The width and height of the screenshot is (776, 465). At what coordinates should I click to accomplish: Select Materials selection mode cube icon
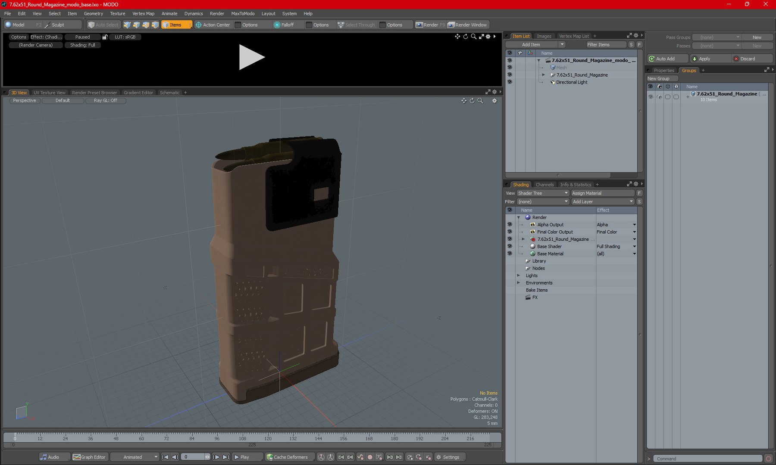click(x=156, y=25)
